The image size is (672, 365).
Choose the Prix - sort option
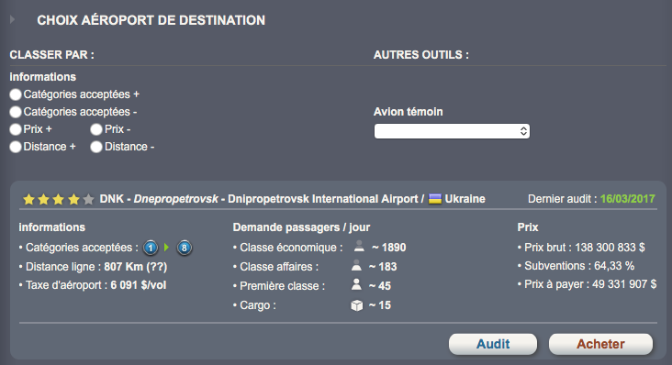96,129
